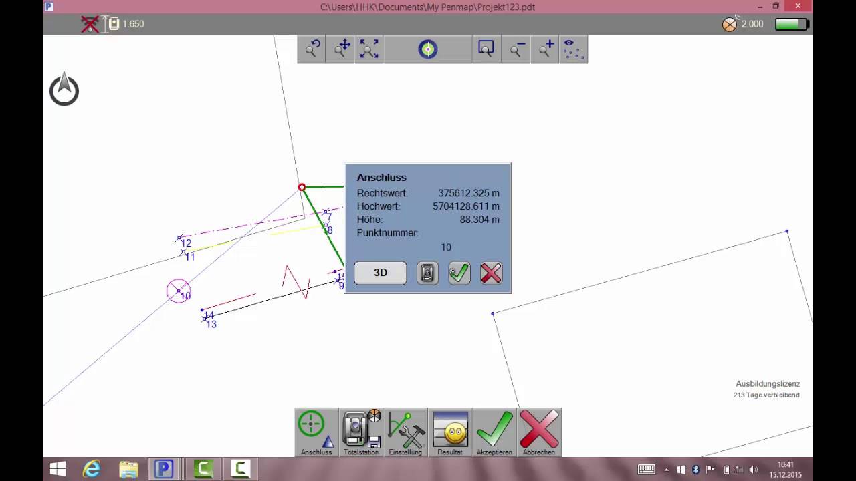Select point 13 on the map
Viewport: 856px width, 481px height.
pos(204,320)
